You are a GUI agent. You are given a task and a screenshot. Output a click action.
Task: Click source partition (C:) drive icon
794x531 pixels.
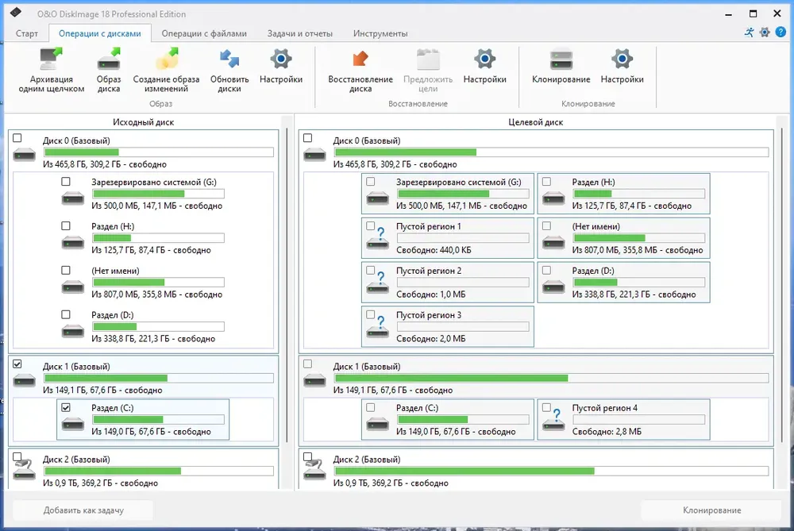[x=73, y=424]
